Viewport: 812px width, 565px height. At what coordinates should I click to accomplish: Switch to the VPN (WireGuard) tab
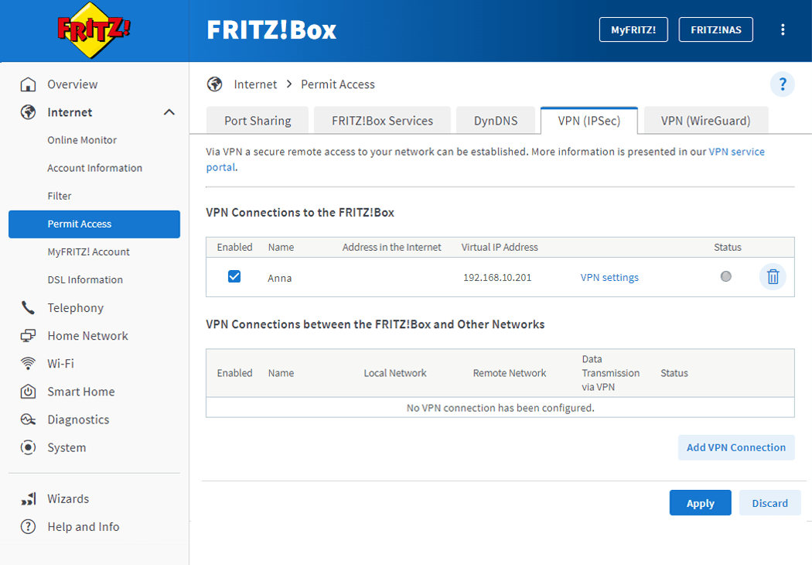[705, 120]
